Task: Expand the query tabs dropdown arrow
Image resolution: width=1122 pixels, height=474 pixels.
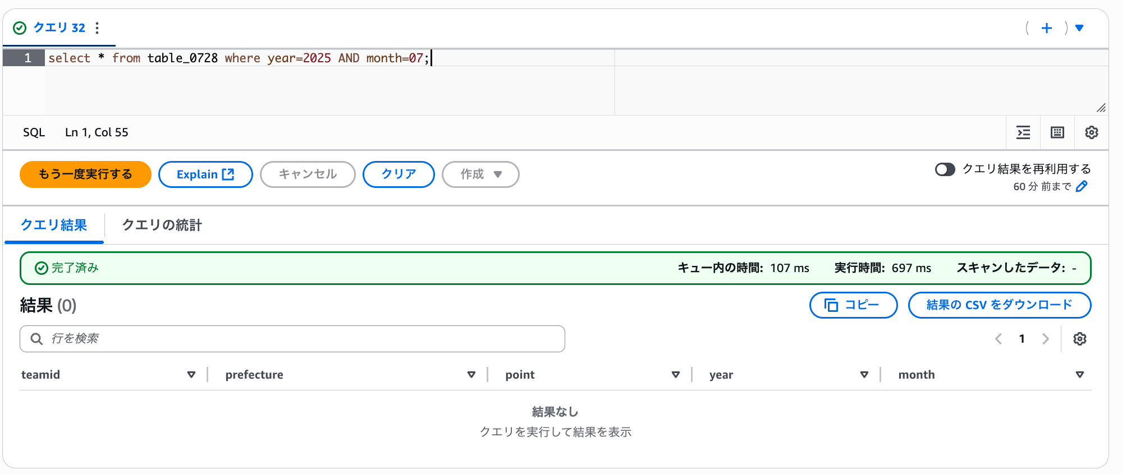Action: click(1079, 28)
